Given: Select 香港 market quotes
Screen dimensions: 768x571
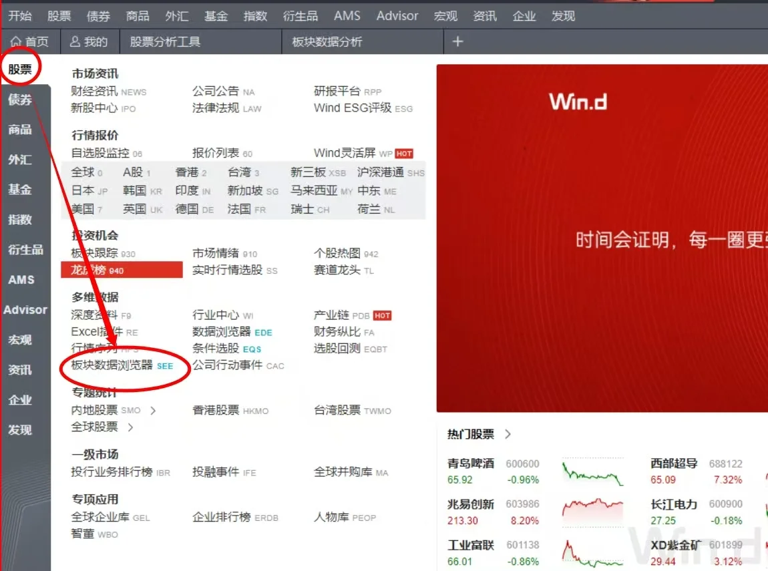Looking at the screenshot, I should 191,172.
